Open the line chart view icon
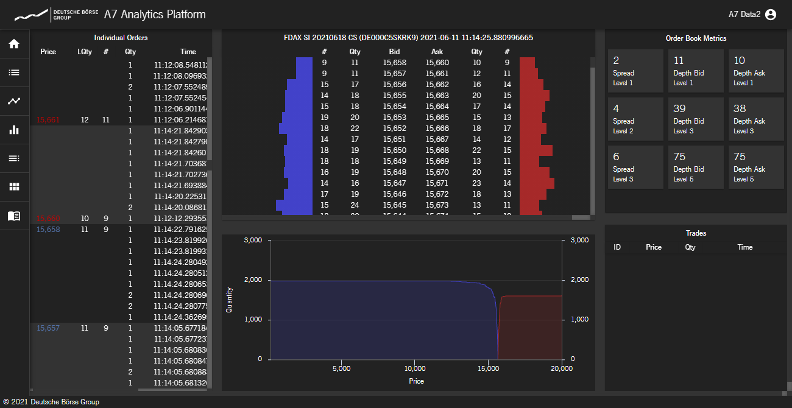This screenshot has height=408, width=792. 14,101
